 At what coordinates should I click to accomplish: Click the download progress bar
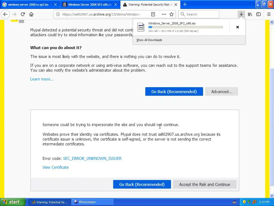pos(186,27)
